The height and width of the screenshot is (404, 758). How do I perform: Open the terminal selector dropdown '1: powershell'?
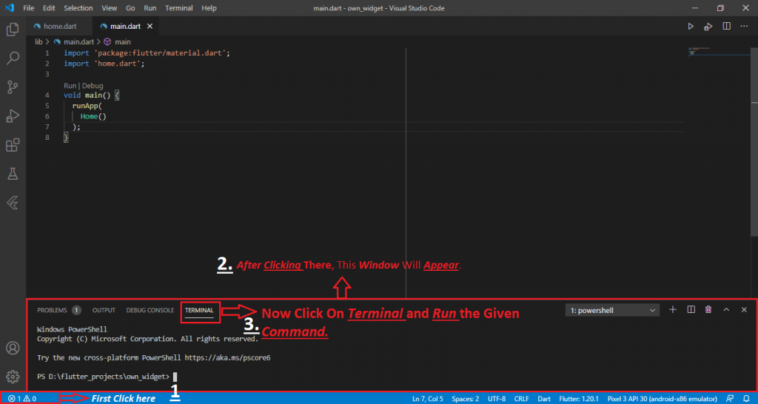coord(612,310)
